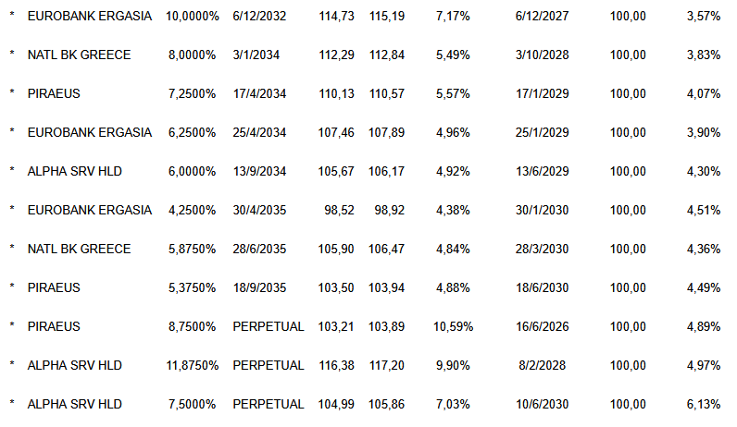Click the 100,00 call price beside 4,07%
This screenshot has width=737, height=427.
pyautogui.click(x=629, y=93)
